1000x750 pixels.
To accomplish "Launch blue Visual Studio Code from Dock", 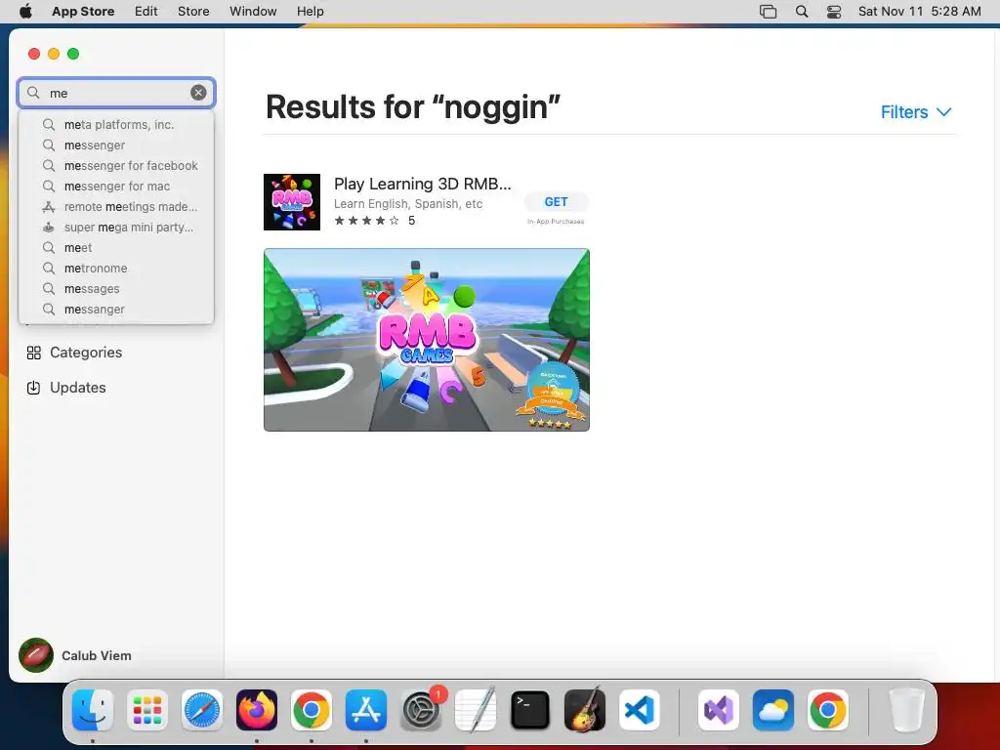I will [640, 710].
